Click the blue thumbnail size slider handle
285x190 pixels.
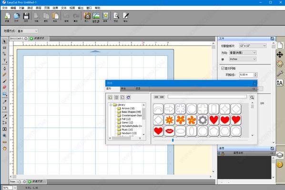173,140
